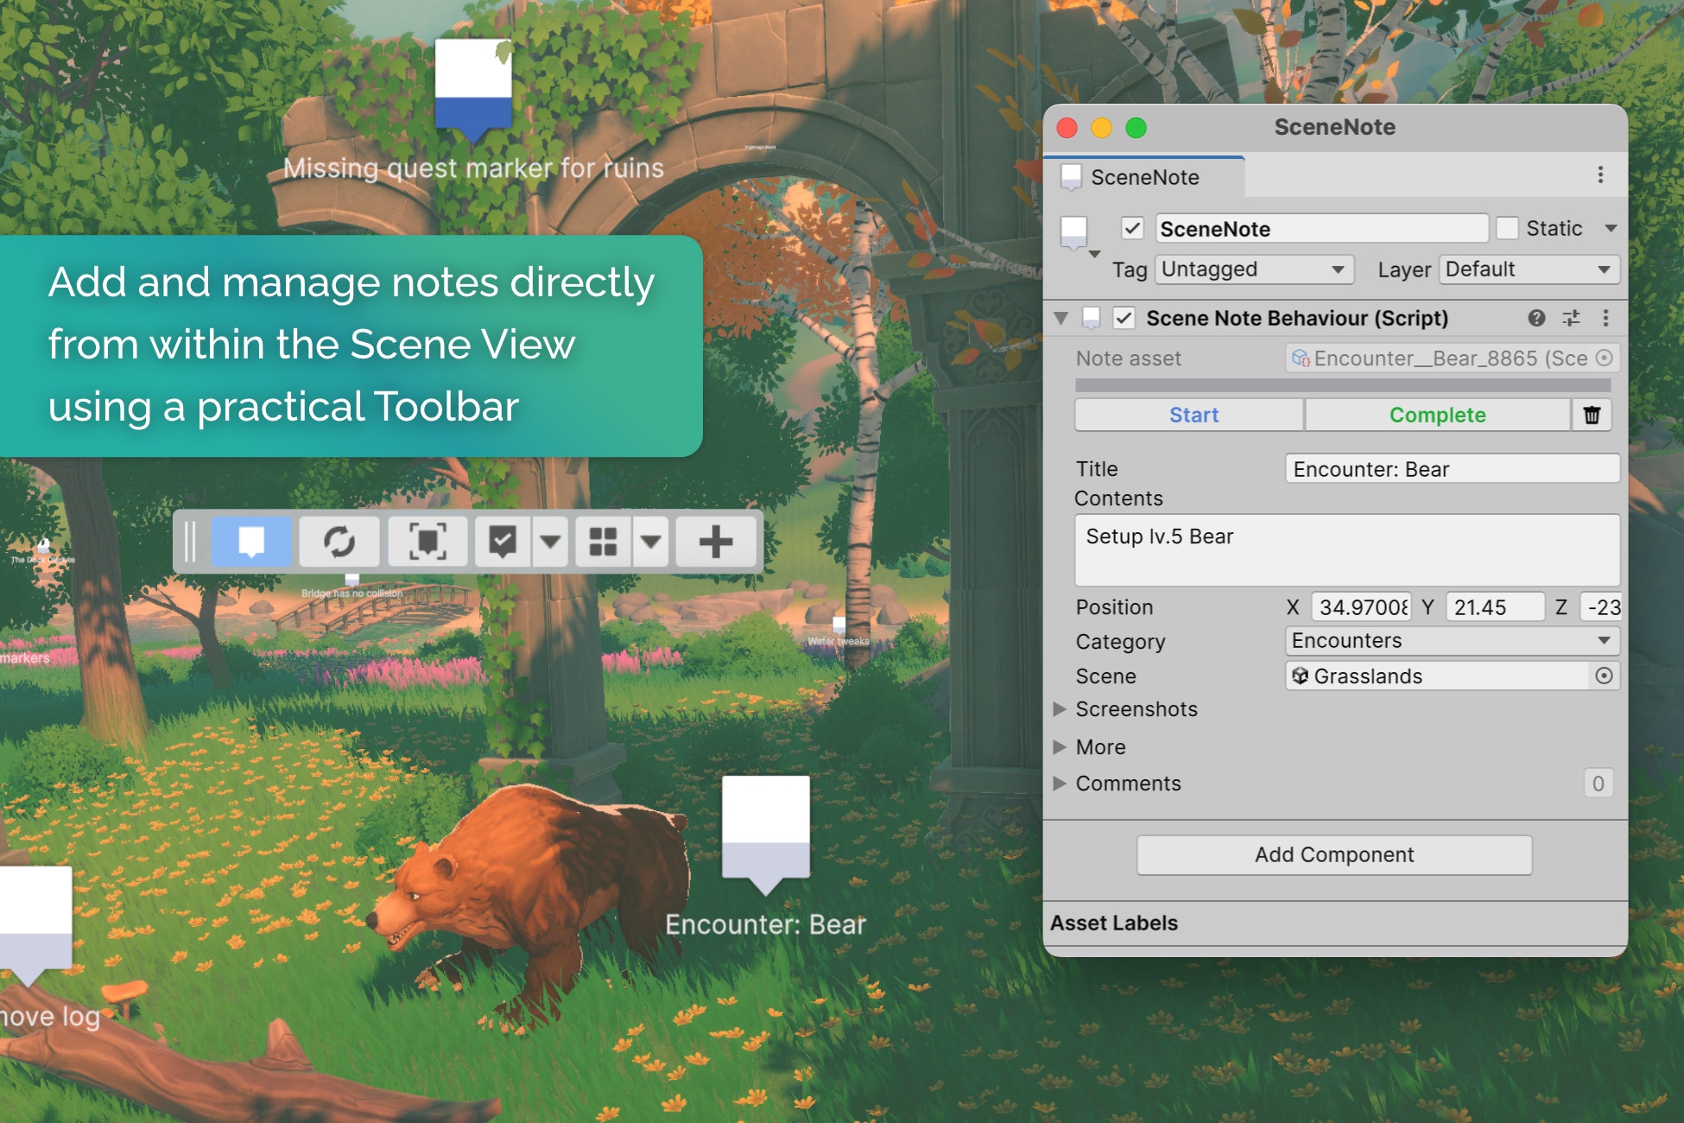Enable the Static checkbox
Screen dimensions: 1684x1123
click(1507, 229)
